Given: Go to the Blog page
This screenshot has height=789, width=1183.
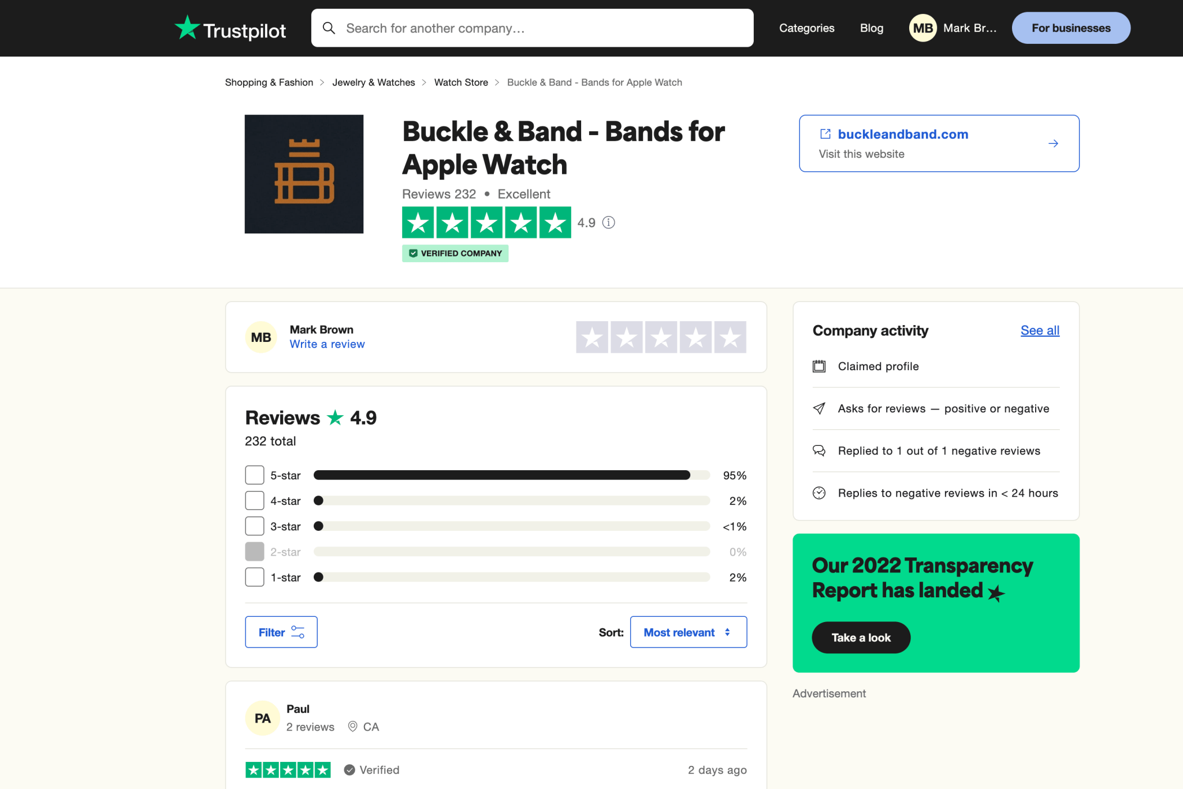Looking at the screenshot, I should point(871,28).
